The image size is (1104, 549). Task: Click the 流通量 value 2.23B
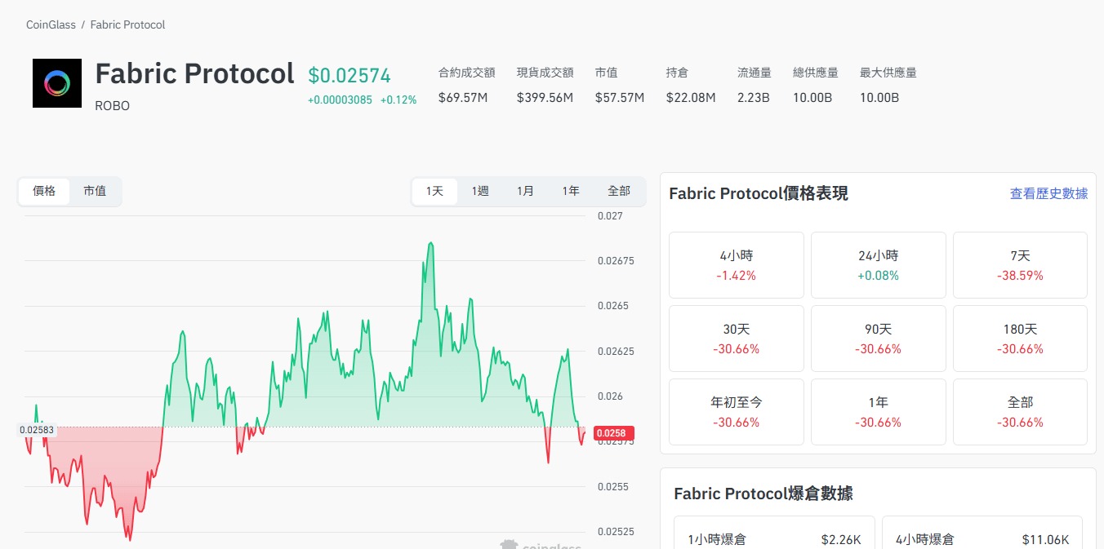click(754, 98)
